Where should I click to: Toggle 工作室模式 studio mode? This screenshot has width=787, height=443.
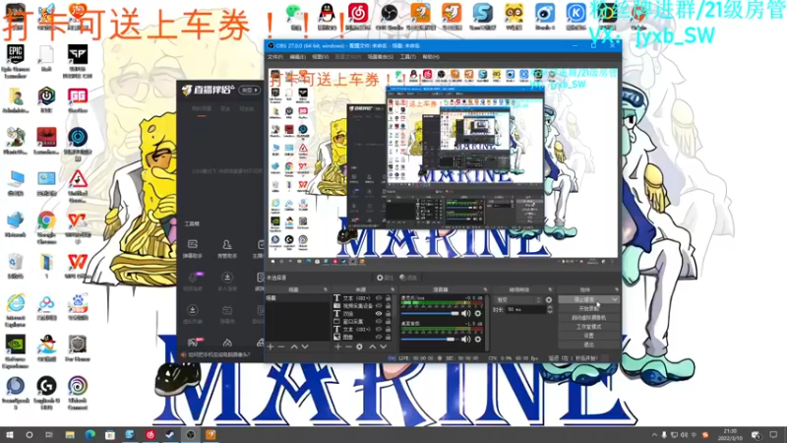pos(588,327)
